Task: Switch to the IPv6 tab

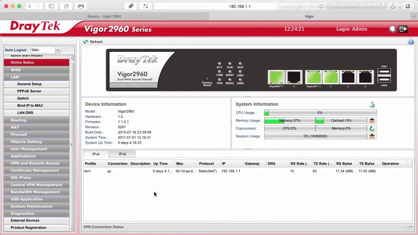Action: click(122, 154)
